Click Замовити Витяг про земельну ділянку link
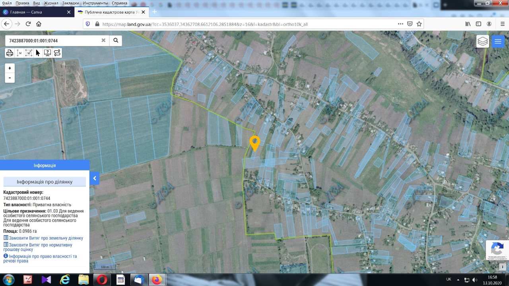 coord(46,238)
